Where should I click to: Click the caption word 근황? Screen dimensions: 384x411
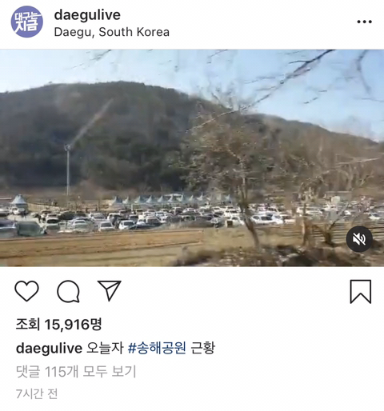pos(202,348)
